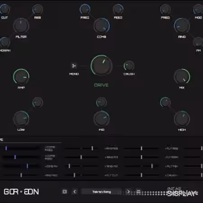This screenshot has width=203, height=203.
Task: Click the filter MORPH knob
Action: [x=5, y=42]
